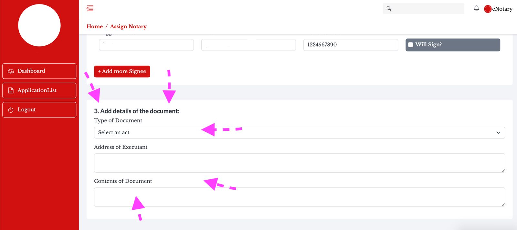Viewport: 517px width, 230px height.
Task: Open the Select an act dropdown
Action: click(x=291, y=133)
